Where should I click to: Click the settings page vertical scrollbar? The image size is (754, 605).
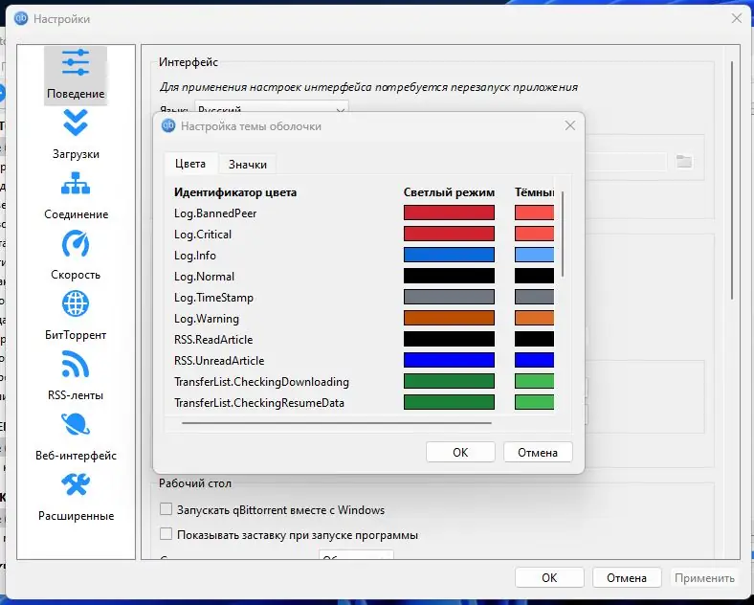[x=732, y=180]
